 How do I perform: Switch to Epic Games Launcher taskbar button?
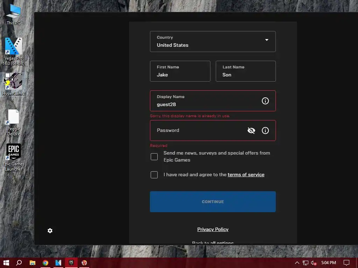pos(71,263)
